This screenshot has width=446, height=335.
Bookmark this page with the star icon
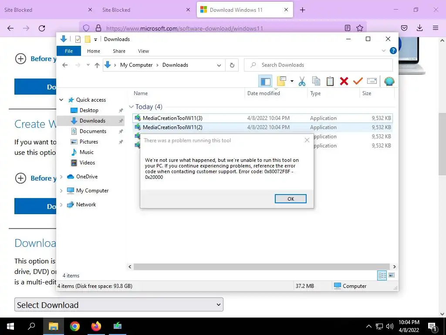pos(360,28)
